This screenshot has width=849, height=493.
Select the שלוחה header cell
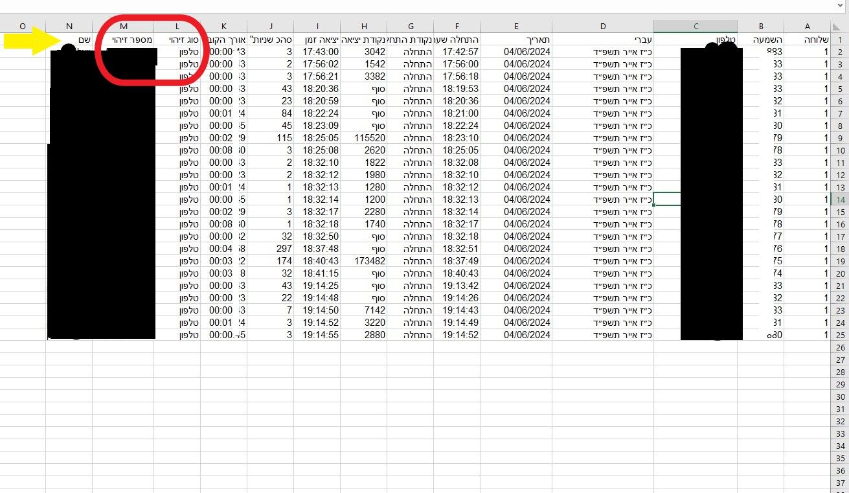[807, 39]
